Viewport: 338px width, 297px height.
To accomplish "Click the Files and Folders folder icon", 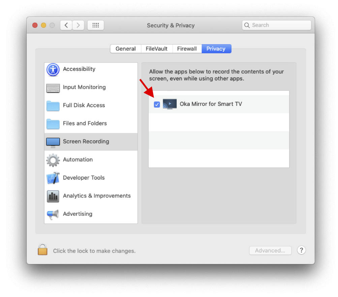I will coord(53,124).
